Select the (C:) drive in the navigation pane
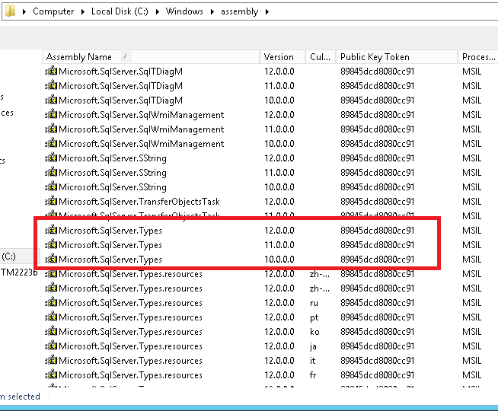Viewport: 498px width, 411px height. pos(8,256)
